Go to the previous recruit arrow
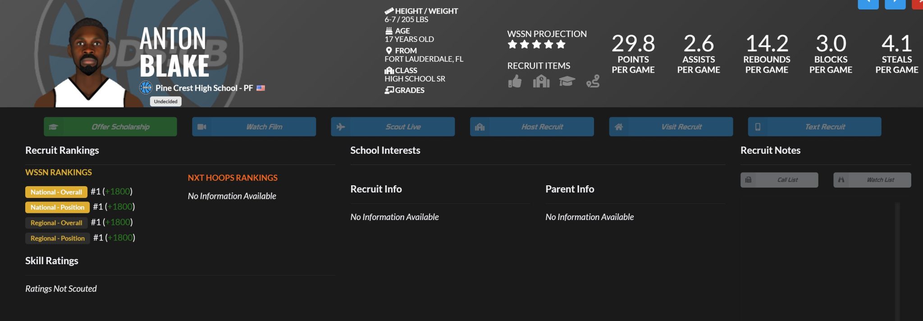923x321 pixels. coord(868,4)
